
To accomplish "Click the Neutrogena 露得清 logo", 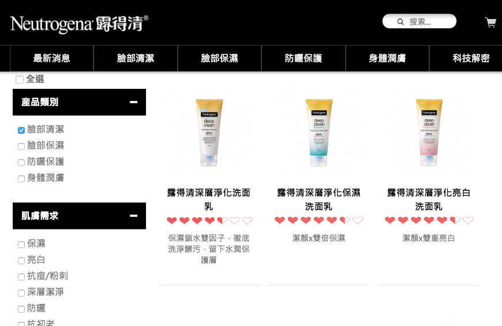I will (79, 24).
